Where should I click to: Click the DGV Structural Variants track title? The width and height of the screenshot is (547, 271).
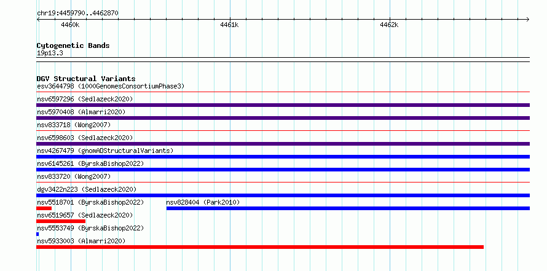pyautogui.click(x=86, y=79)
